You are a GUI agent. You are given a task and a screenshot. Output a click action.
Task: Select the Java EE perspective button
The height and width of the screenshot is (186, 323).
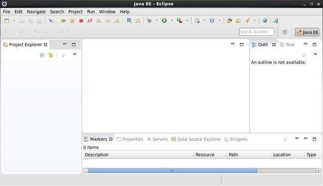307,32
